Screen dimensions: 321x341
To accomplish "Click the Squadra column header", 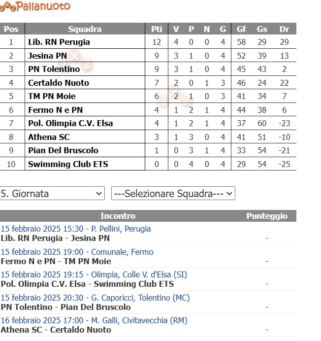I will (x=85, y=29).
